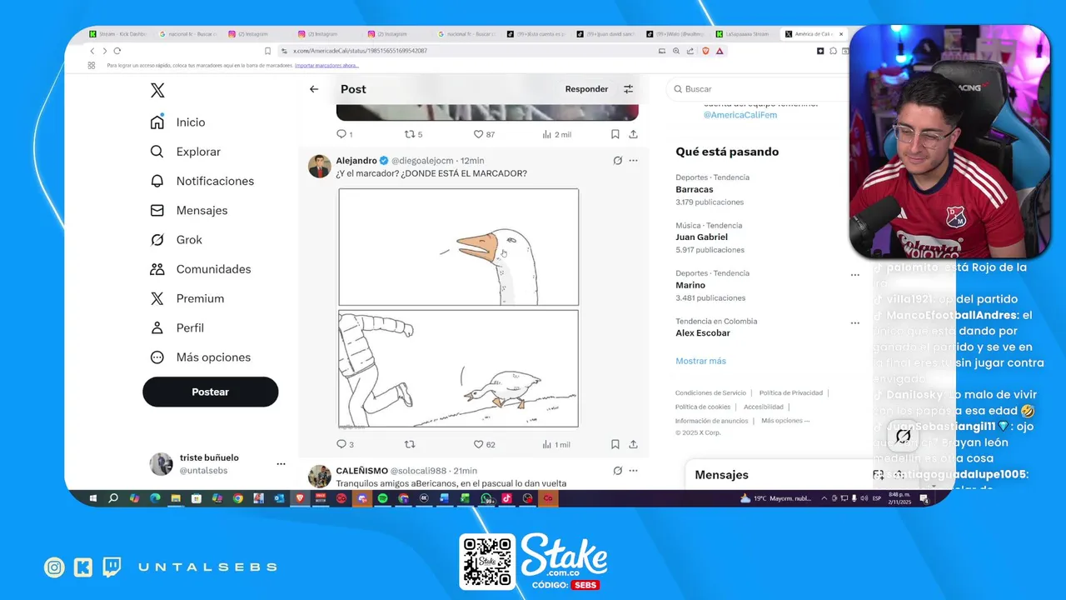Open Condiciones de Servicio link
This screenshot has width=1066, height=600.
(x=710, y=392)
